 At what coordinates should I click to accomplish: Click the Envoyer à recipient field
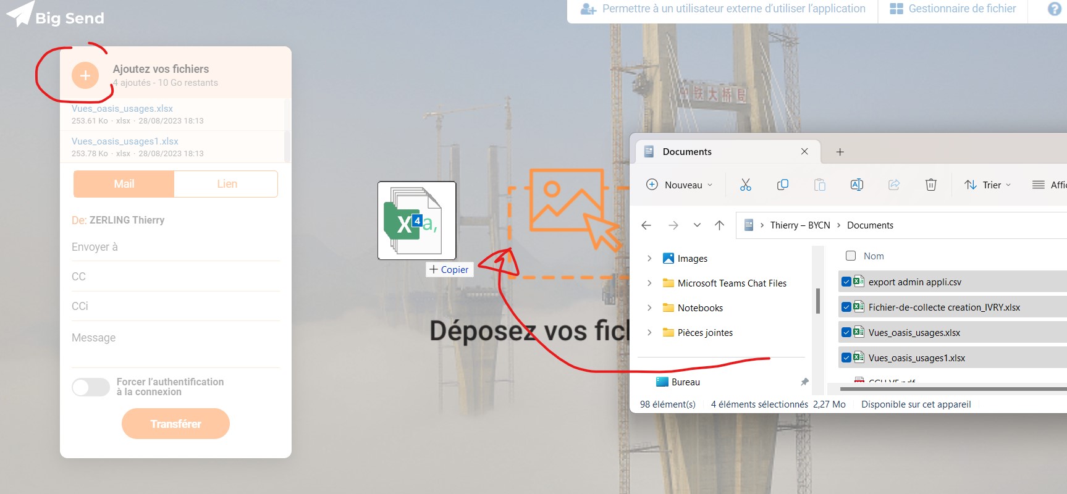[x=175, y=247]
